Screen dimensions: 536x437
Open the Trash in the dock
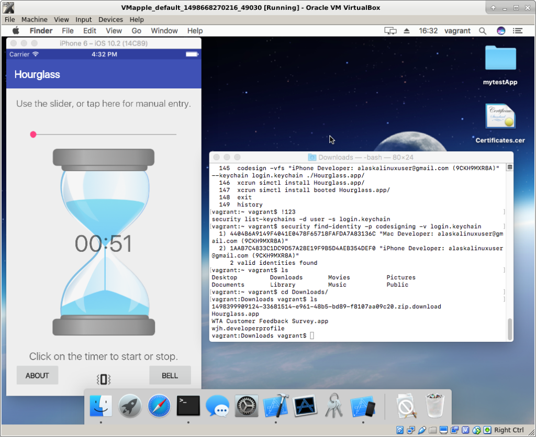coord(434,406)
